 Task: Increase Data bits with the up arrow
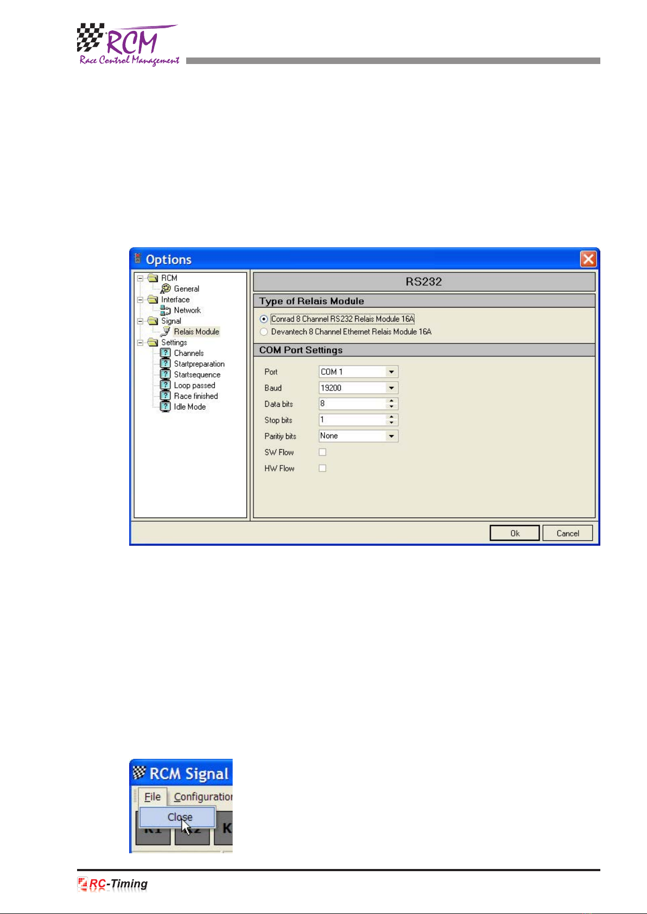click(x=391, y=401)
